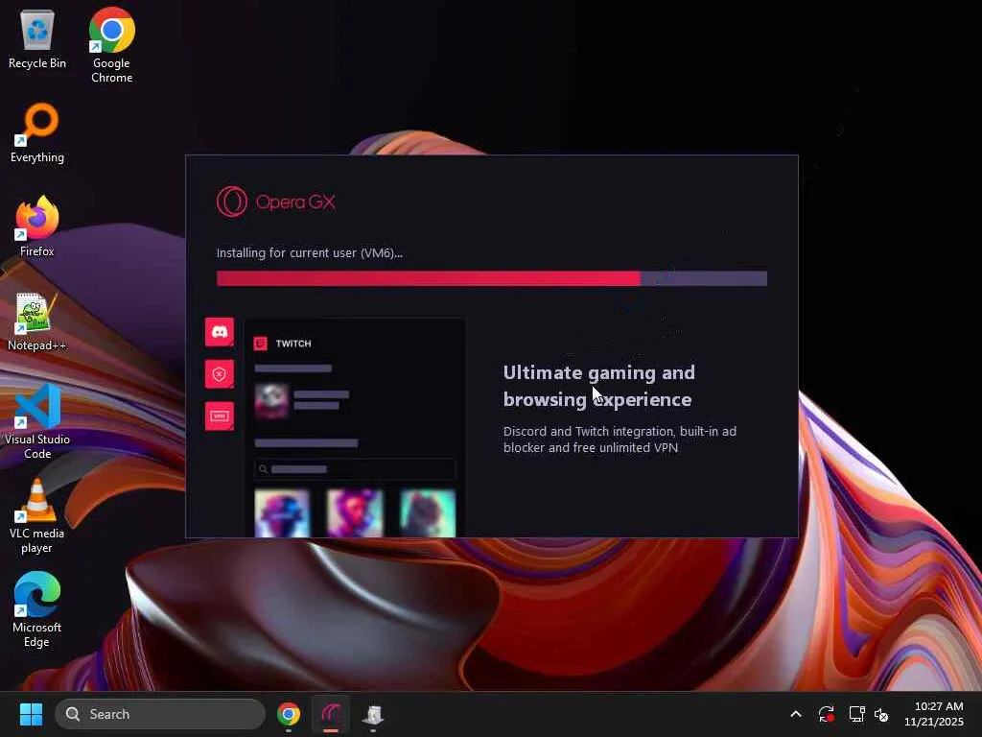The width and height of the screenshot is (982, 737).
Task: Click the first blue-purple stream thumbnail
Action: (282, 513)
